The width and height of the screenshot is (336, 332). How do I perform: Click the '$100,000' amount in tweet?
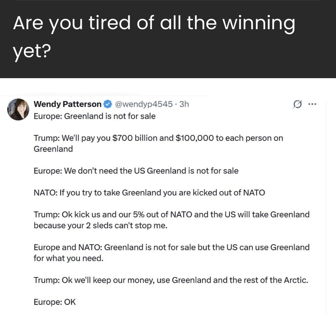pos(194,138)
